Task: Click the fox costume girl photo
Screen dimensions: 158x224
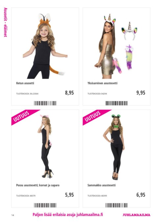Action: [x=45, y=46]
